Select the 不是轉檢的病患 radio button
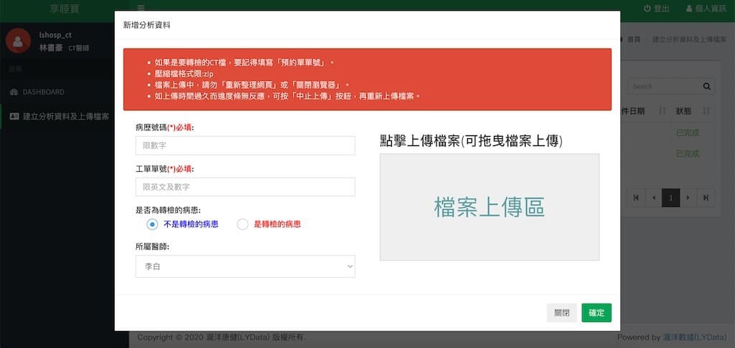 tap(152, 224)
